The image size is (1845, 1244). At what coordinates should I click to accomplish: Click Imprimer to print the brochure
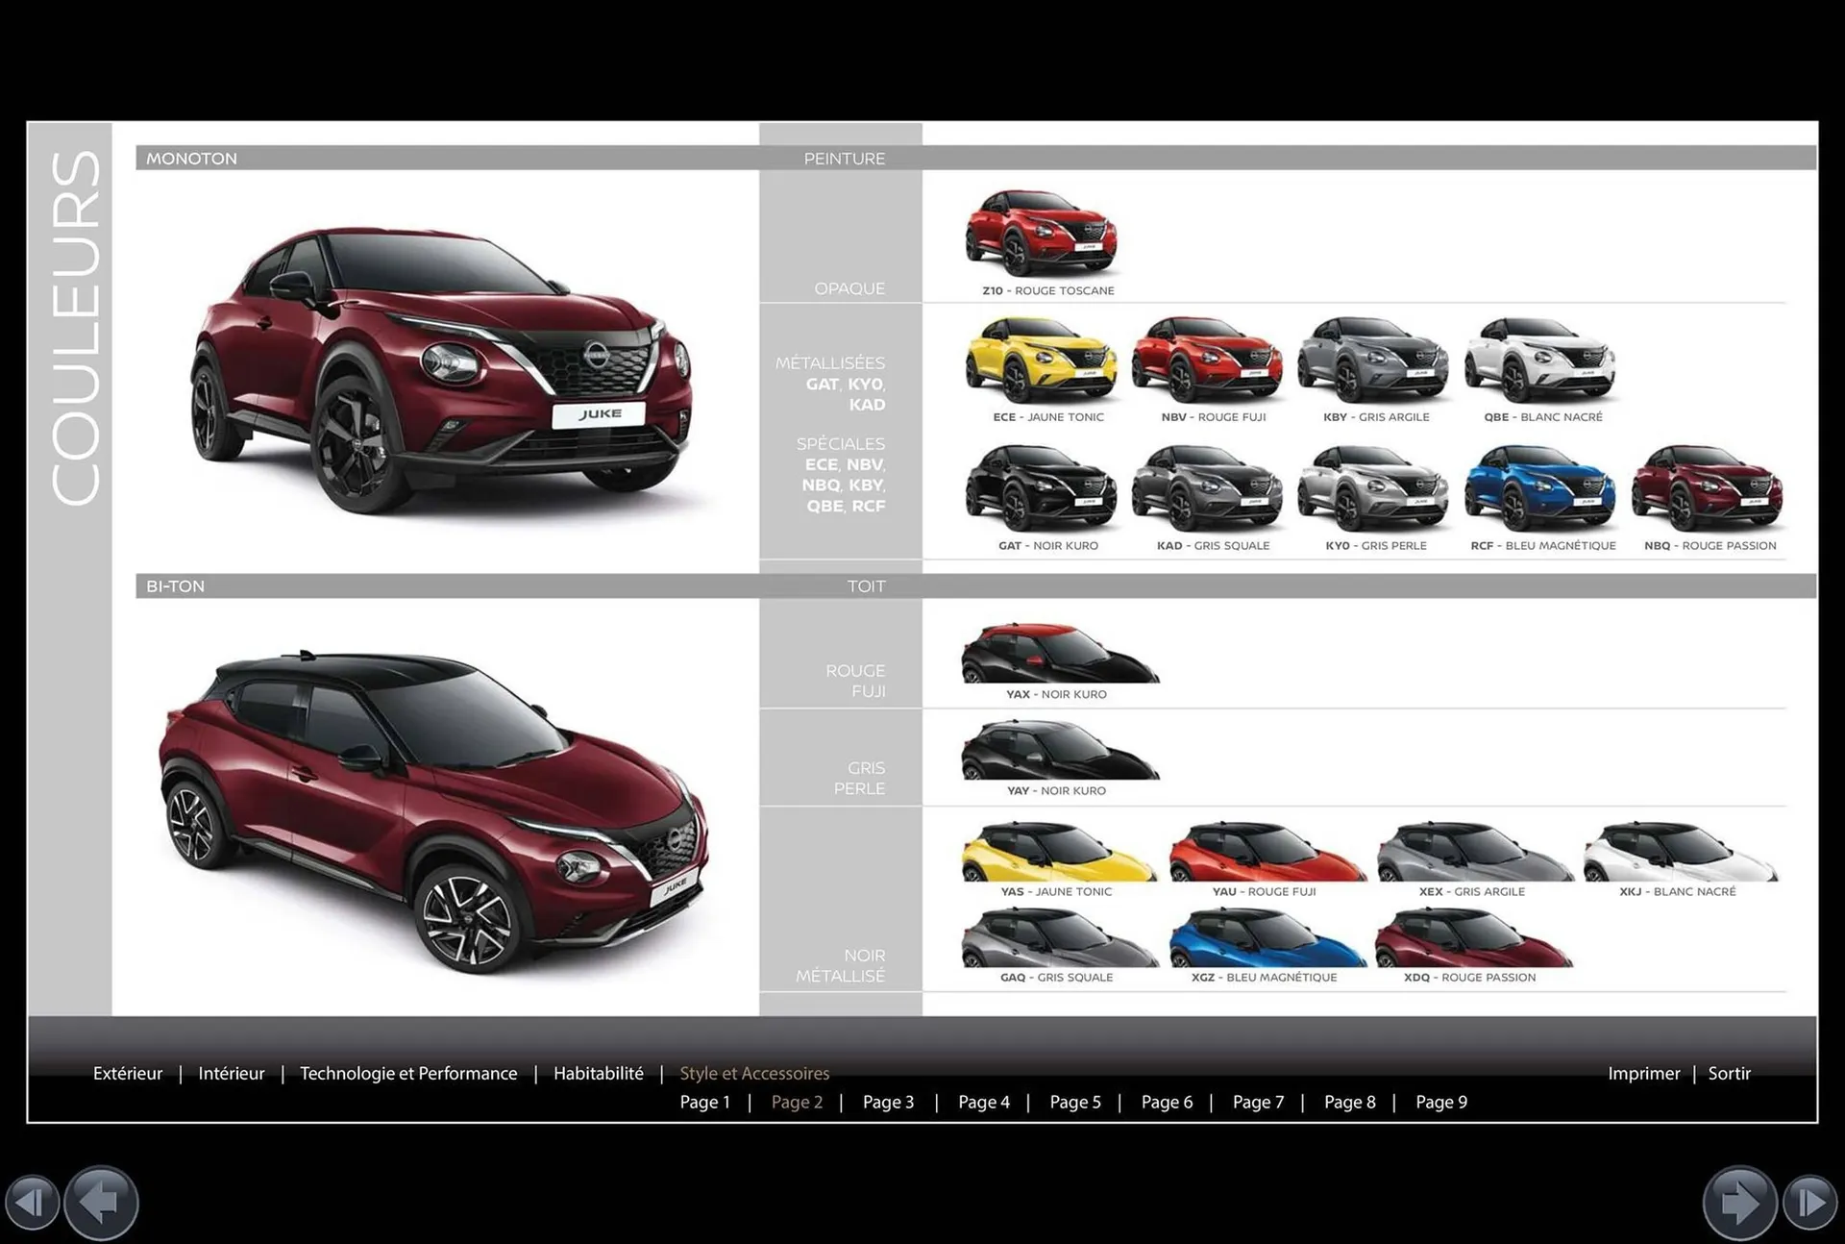(1644, 1074)
